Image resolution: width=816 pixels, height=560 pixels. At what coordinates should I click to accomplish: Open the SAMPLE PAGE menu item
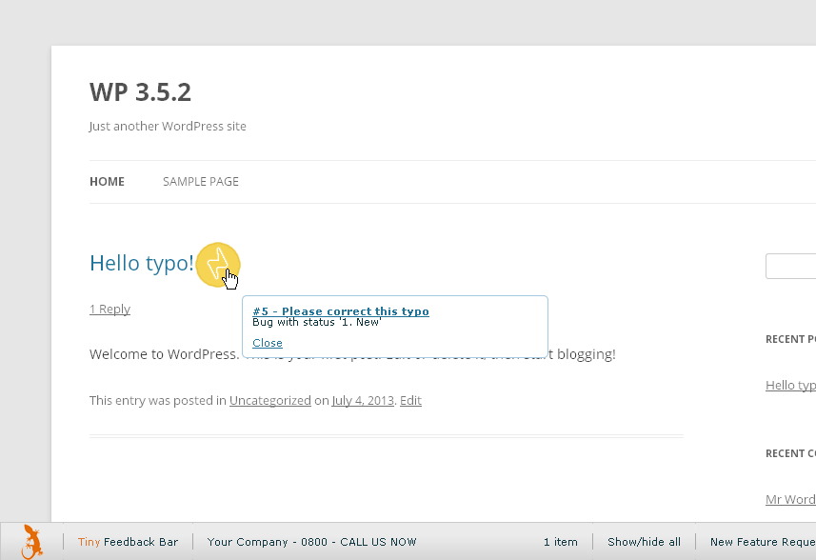point(200,182)
